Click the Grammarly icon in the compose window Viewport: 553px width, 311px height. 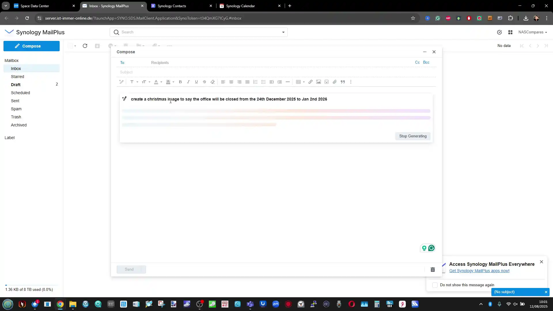431,248
